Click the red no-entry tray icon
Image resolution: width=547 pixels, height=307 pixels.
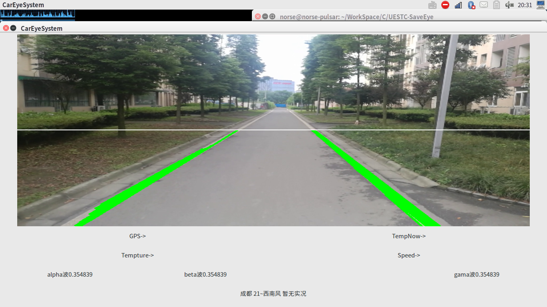[445, 5]
